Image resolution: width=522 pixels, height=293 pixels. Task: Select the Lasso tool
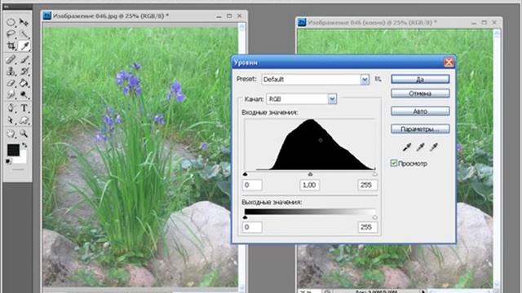click(x=11, y=34)
